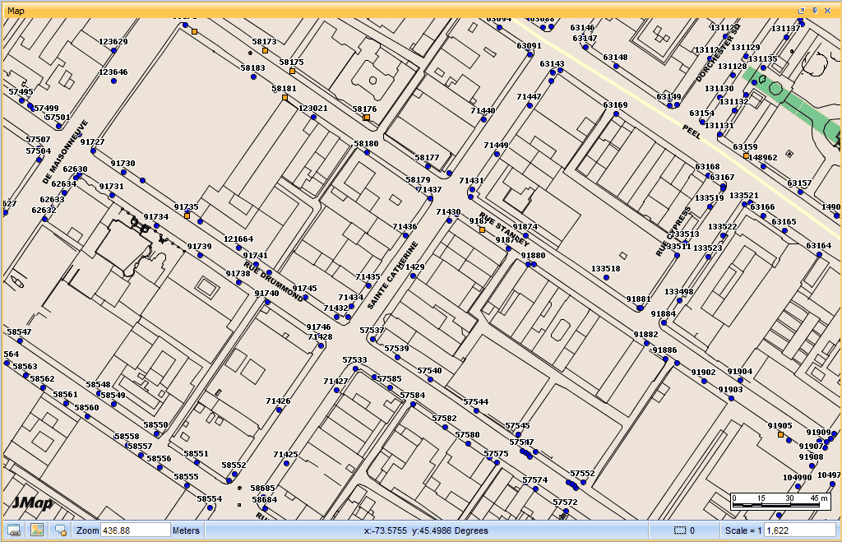Click the map image icon in the status bar
842x542 pixels.
(x=37, y=530)
